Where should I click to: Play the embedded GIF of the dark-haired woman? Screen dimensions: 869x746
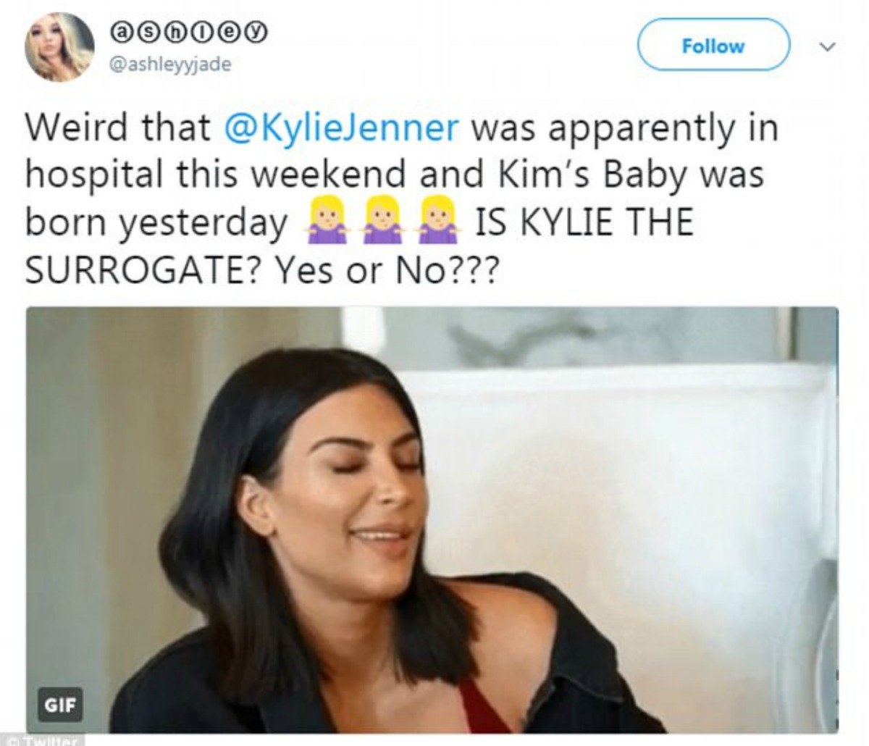[x=432, y=519]
